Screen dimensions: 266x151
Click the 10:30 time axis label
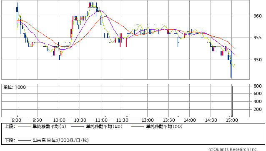point(80,120)
